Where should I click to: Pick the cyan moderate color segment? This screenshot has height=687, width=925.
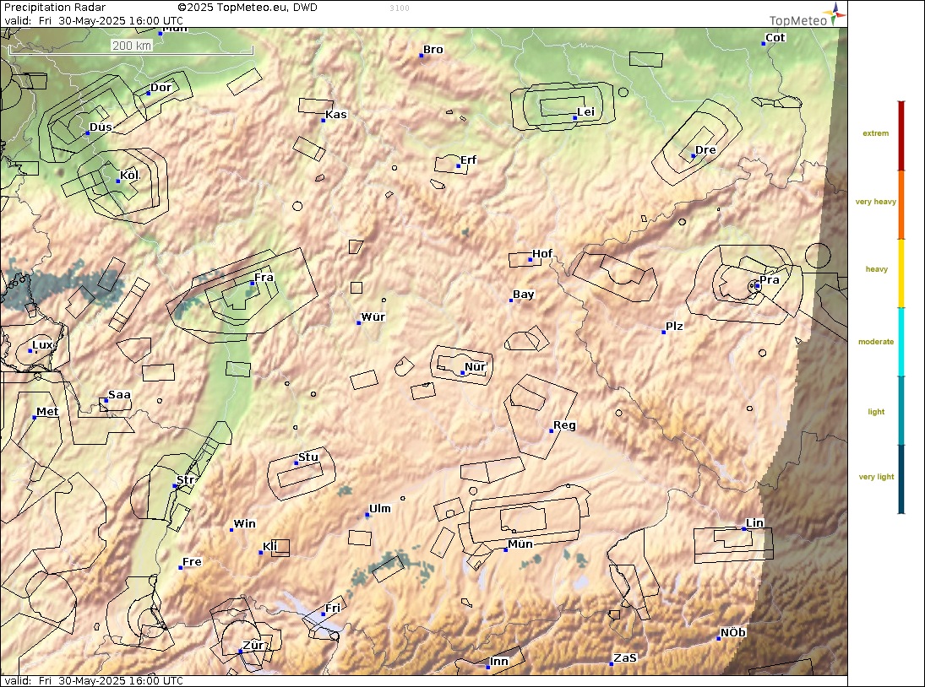[901, 342]
